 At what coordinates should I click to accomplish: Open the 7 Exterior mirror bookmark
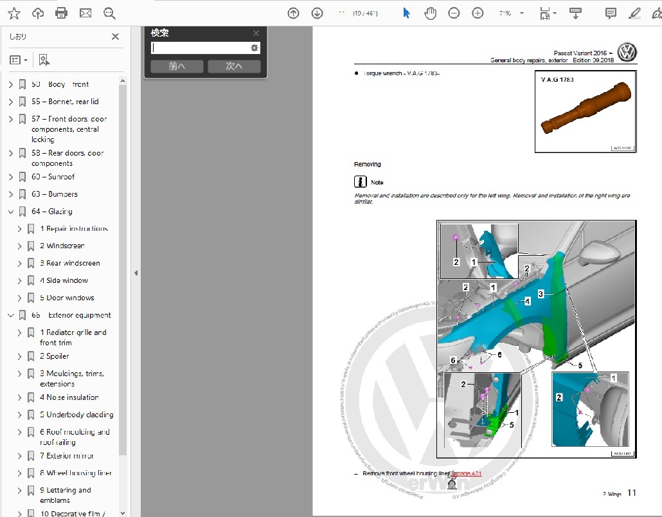click(x=67, y=456)
